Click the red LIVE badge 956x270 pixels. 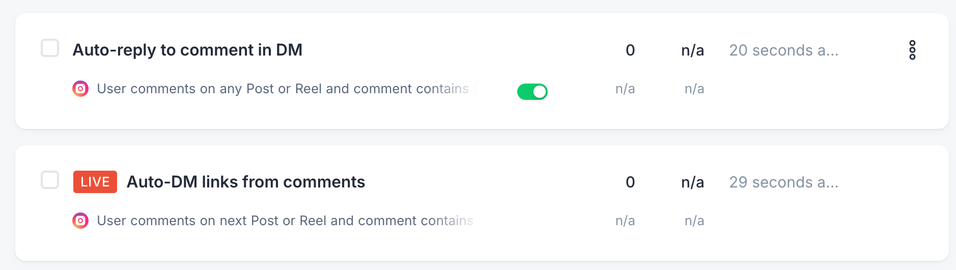click(95, 182)
